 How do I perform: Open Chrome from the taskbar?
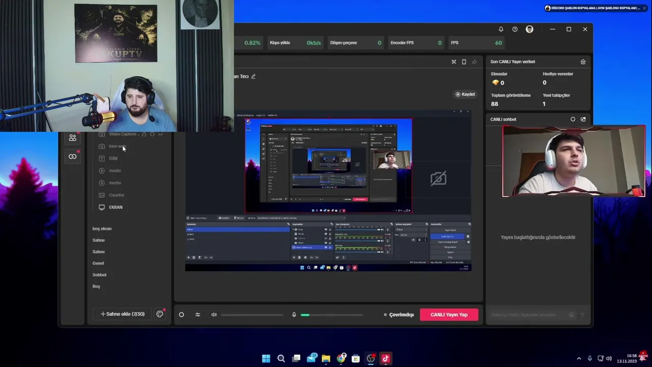coord(341,358)
